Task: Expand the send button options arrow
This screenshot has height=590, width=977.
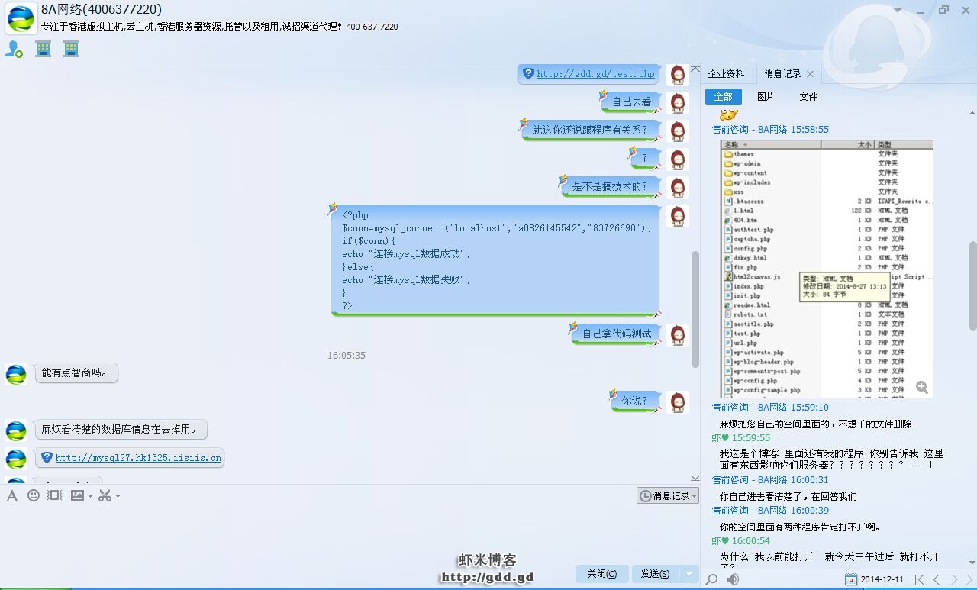Action: point(689,574)
